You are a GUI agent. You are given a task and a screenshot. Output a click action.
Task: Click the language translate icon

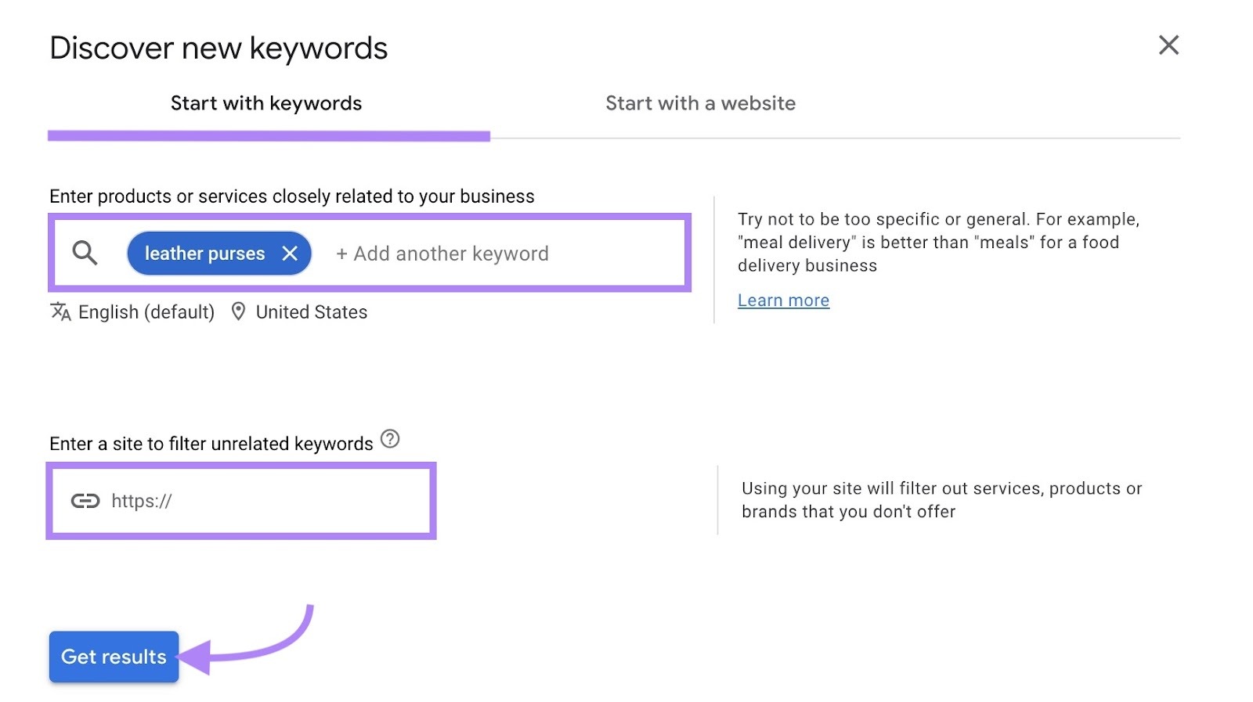tap(60, 311)
